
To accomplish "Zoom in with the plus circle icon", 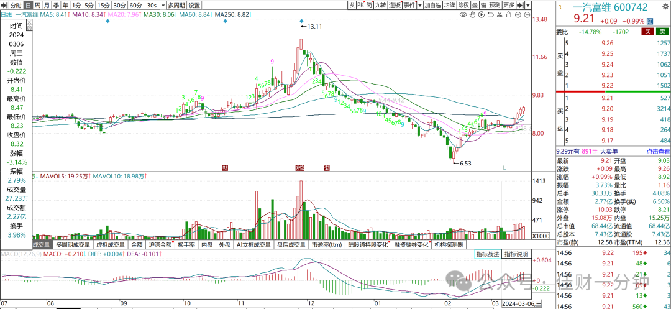I will pyautogui.click(x=518, y=15).
